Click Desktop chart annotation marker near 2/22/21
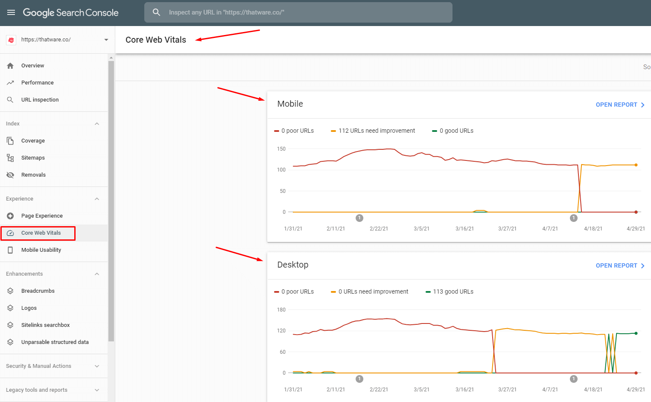This screenshot has height=402, width=651. (x=359, y=379)
